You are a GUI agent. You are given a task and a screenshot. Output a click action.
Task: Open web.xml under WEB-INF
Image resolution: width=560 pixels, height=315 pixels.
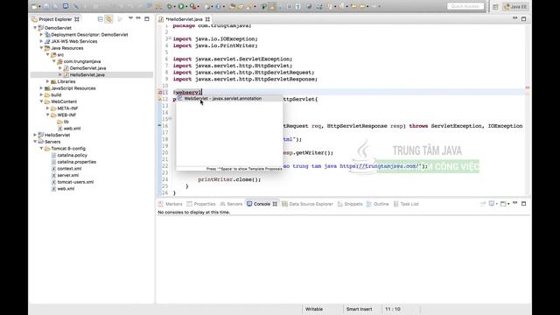(x=72, y=129)
